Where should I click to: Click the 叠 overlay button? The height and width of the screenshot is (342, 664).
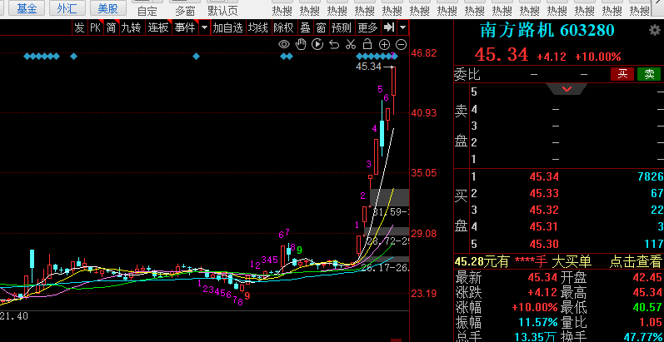(x=305, y=28)
